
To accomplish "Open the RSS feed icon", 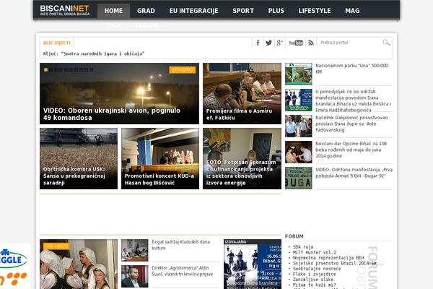I will [311, 43].
